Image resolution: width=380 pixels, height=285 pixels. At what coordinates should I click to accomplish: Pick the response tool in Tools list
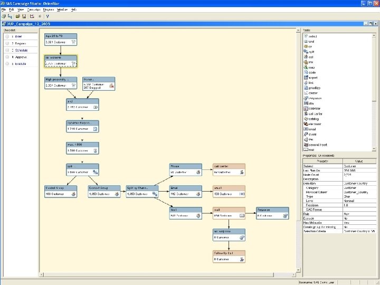click(x=313, y=98)
